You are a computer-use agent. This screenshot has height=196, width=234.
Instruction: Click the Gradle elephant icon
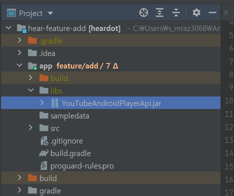pos(44,153)
